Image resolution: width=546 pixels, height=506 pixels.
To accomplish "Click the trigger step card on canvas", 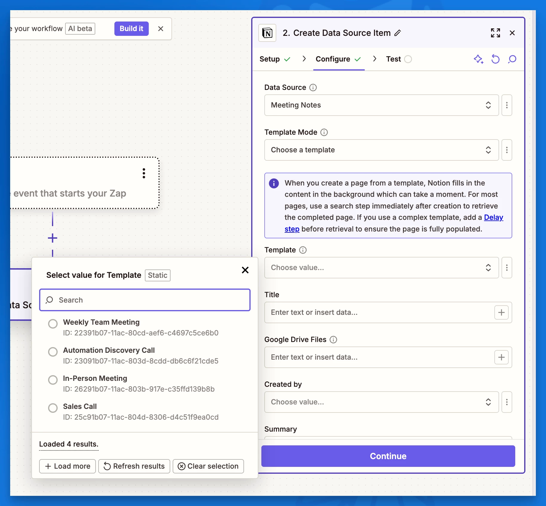I will pyautogui.click(x=84, y=183).
